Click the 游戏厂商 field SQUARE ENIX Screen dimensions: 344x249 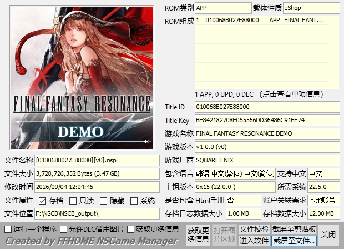(x=267, y=160)
